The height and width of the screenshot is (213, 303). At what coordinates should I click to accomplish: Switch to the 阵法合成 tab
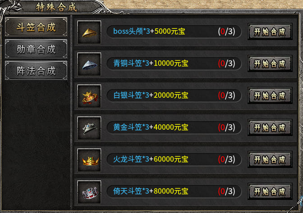[x=36, y=71]
